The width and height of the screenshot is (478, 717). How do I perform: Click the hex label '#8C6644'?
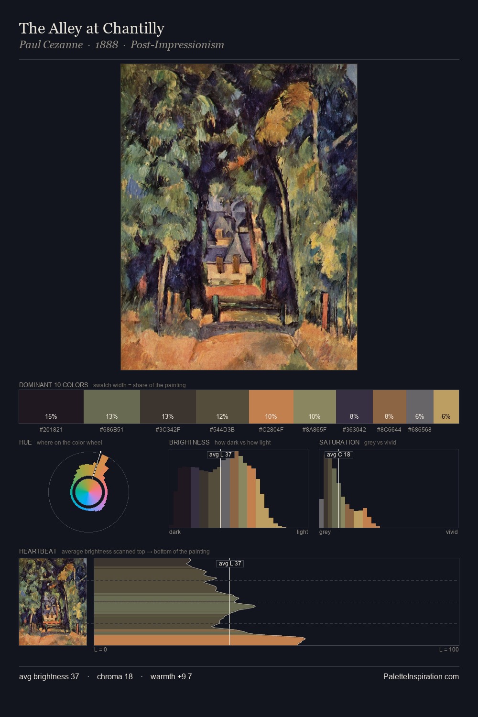(389, 429)
